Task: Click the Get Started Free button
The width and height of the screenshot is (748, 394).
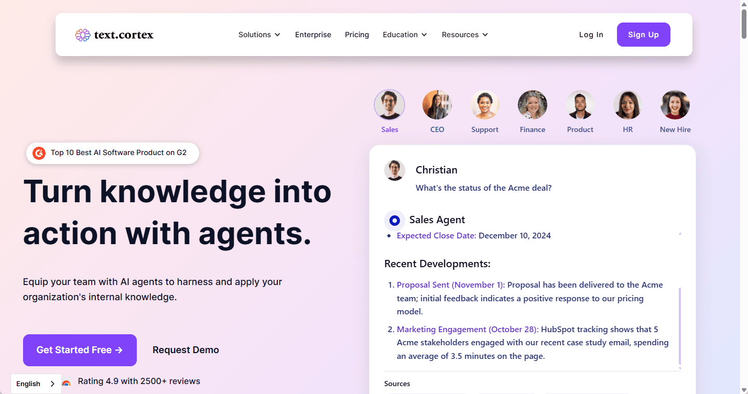Action: [80, 350]
